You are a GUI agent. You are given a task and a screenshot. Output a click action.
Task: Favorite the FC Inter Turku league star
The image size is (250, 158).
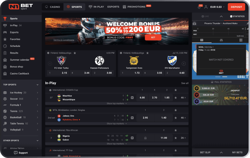(75, 53)
